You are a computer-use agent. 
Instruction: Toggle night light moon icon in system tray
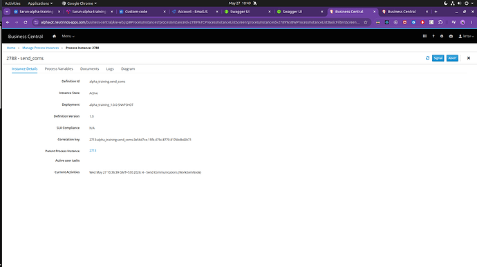tap(446, 3)
